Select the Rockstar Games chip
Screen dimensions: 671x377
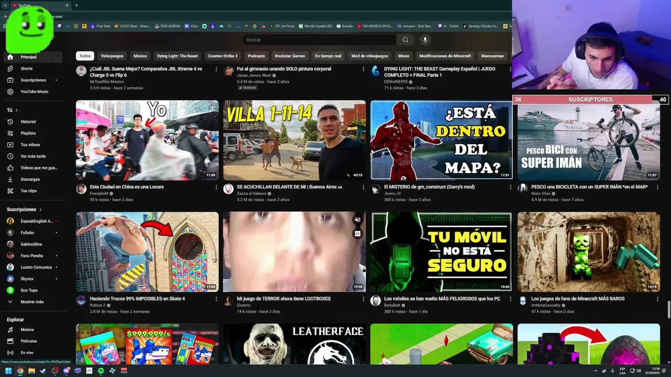[x=290, y=56]
